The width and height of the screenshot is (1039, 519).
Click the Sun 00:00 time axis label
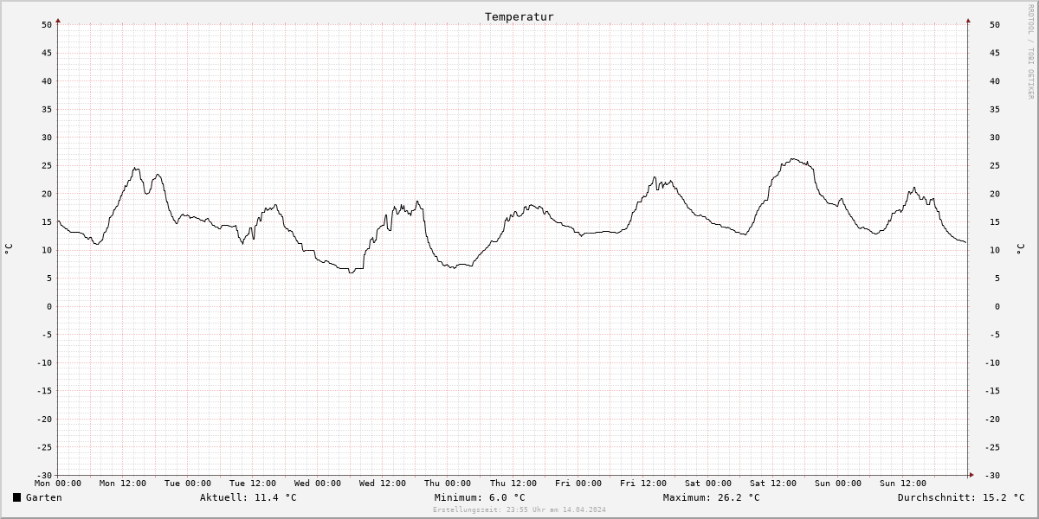(x=838, y=484)
